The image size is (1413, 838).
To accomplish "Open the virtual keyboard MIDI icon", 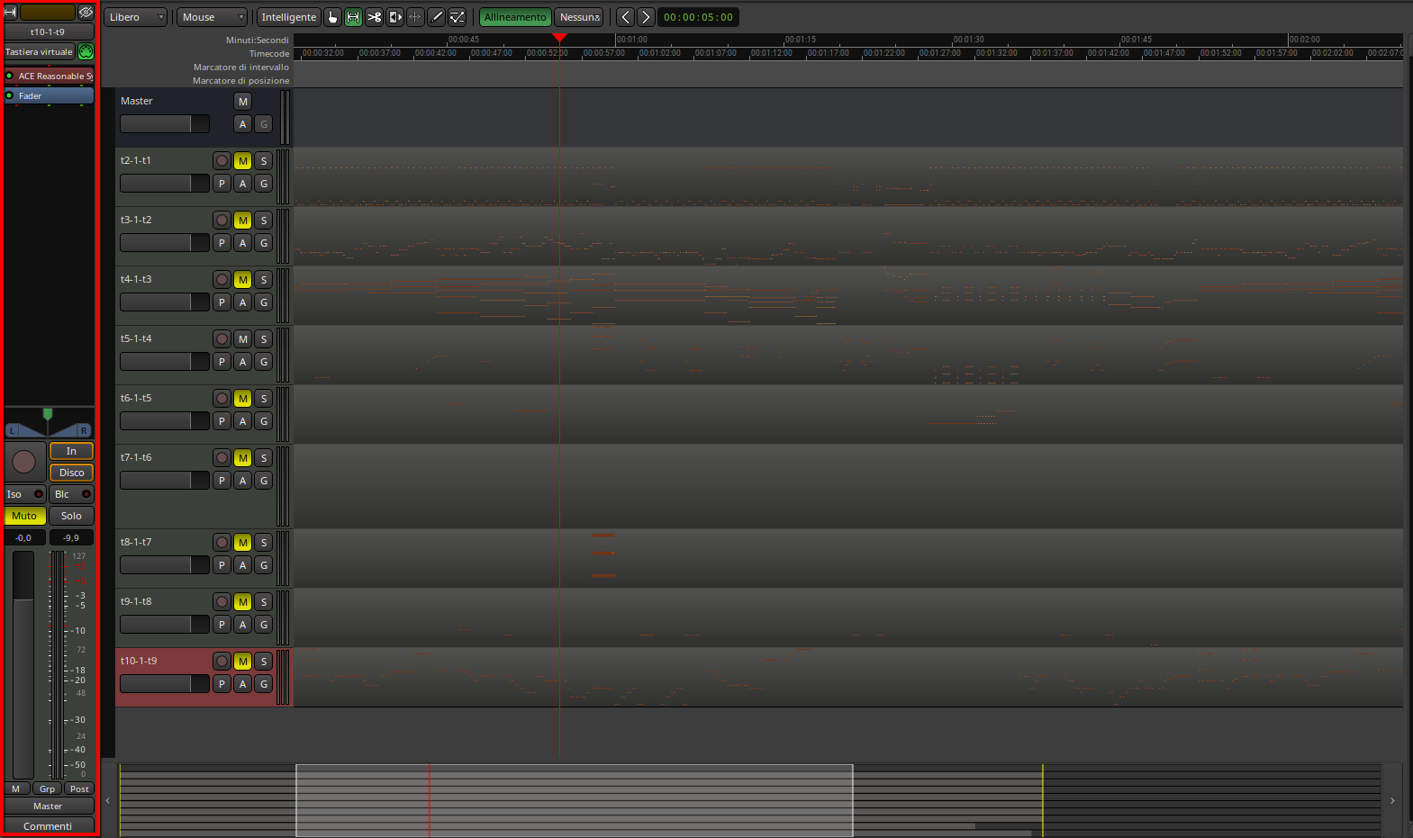I will tap(86, 51).
